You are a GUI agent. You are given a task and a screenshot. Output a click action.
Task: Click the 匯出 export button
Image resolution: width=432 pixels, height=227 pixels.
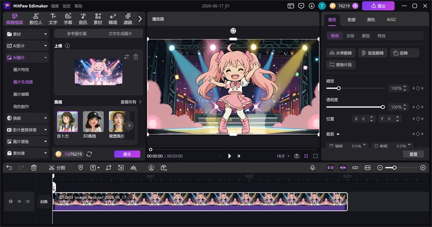[x=378, y=6]
